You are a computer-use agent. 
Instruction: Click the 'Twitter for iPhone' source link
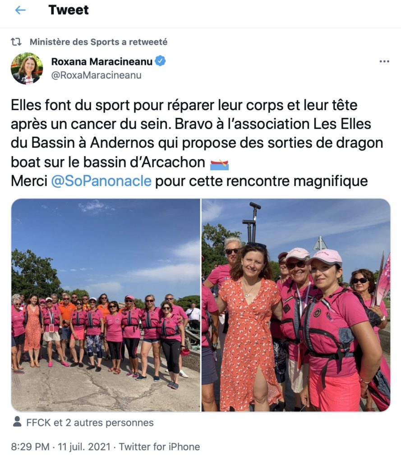[159, 447]
